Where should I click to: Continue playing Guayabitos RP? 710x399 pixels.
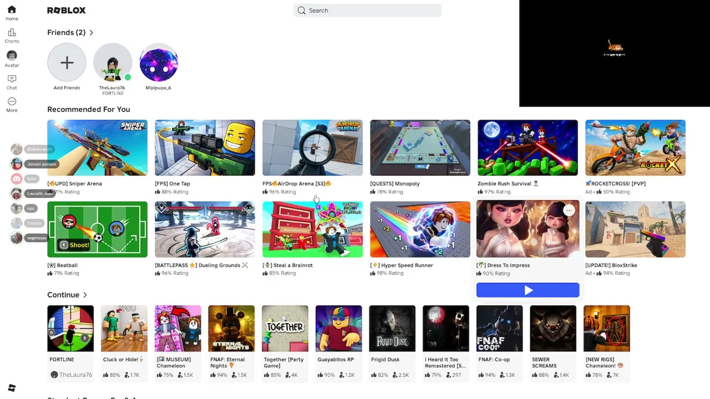(x=338, y=329)
